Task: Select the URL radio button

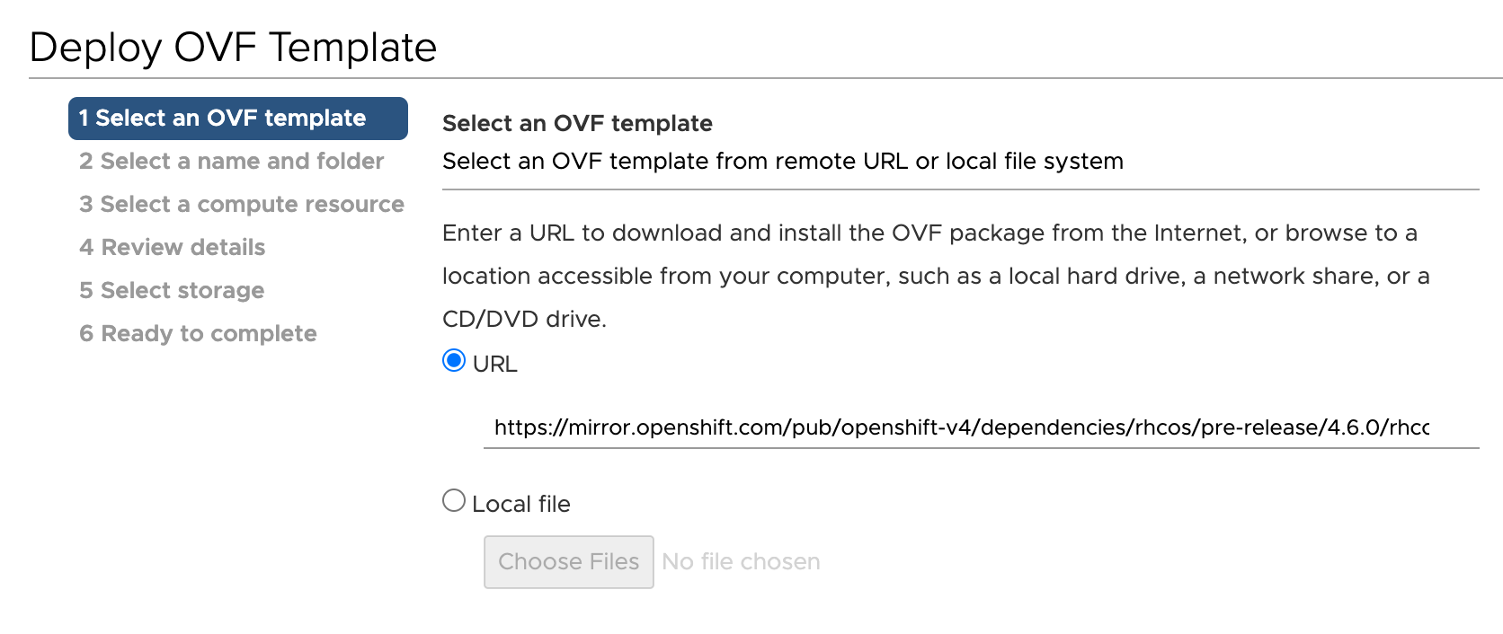Action: point(454,361)
